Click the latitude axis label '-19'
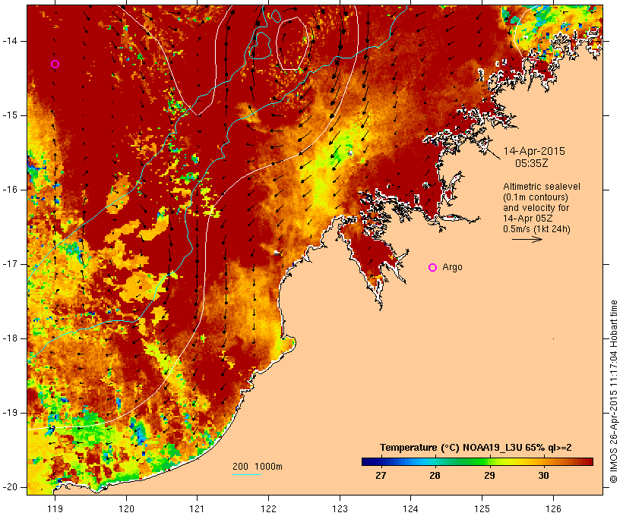 point(9,413)
